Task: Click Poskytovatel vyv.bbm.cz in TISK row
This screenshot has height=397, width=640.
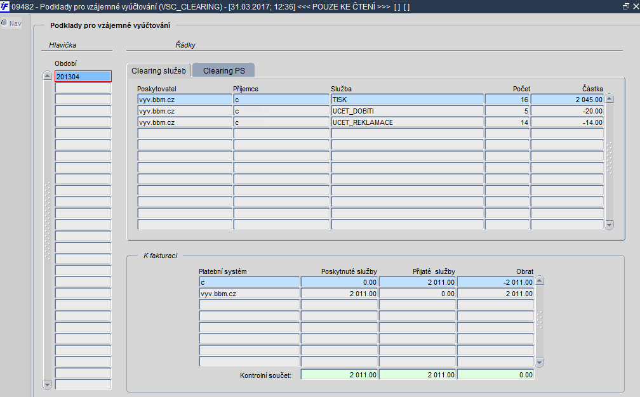Action: tap(185, 100)
